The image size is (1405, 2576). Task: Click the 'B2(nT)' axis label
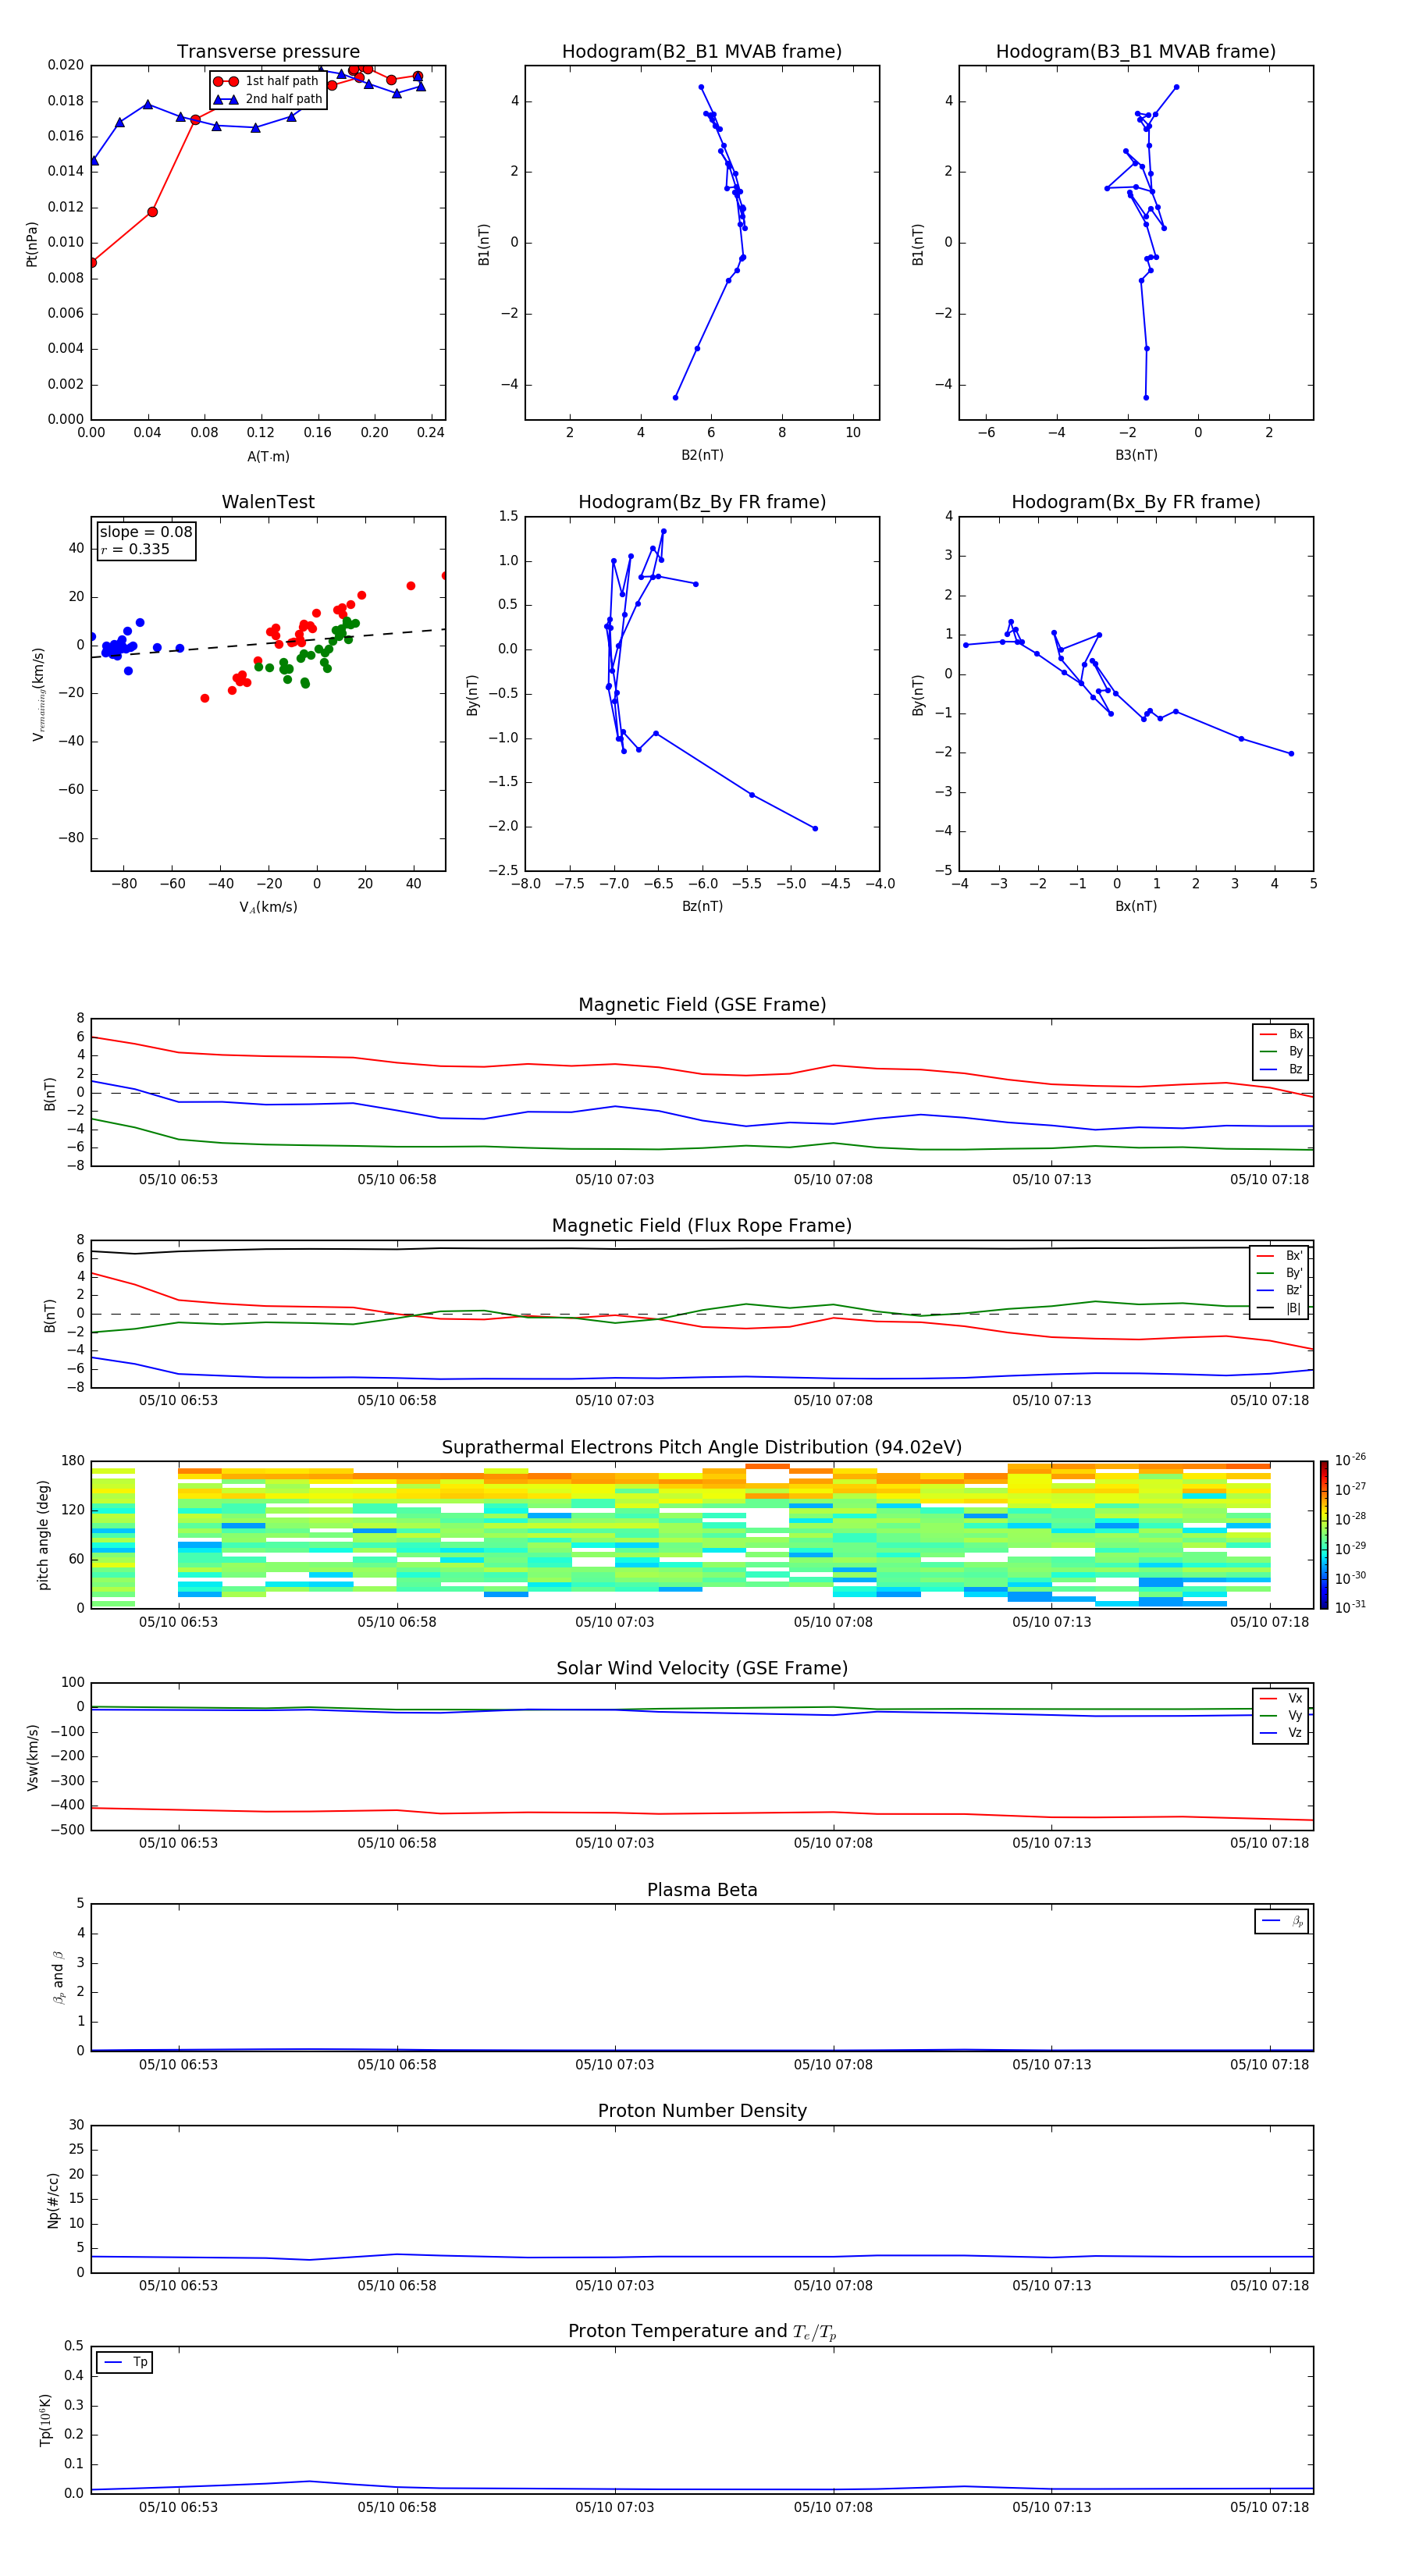(x=702, y=455)
